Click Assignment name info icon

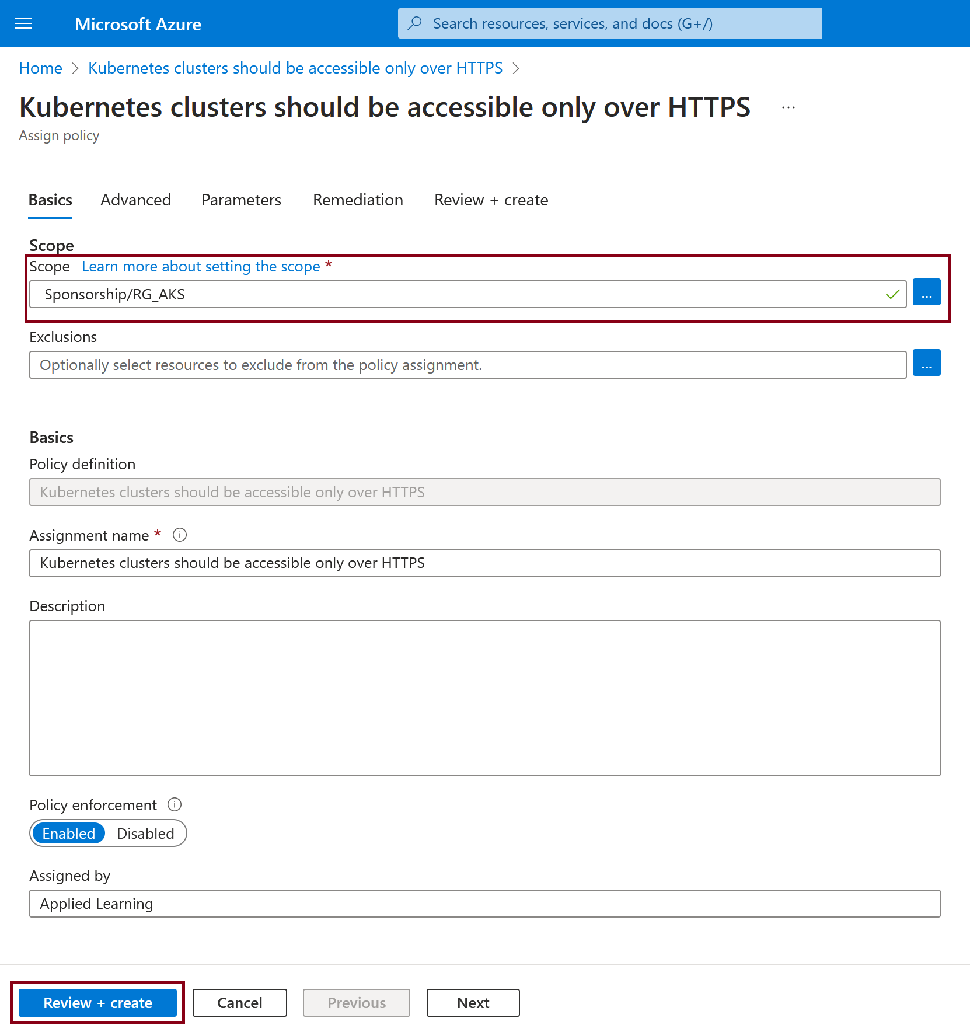[x=180, y=535]
